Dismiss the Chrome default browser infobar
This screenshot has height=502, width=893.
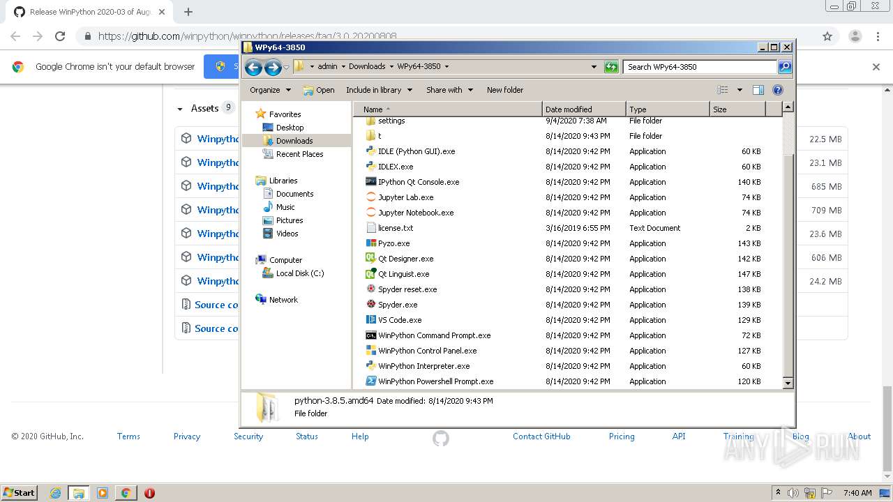pos(876,67)
